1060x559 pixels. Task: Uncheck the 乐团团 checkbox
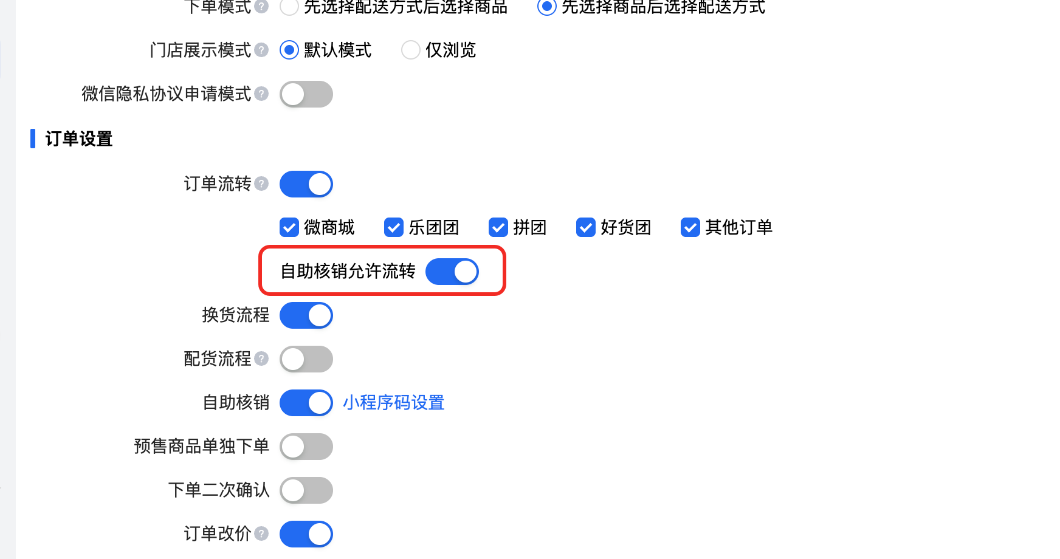[394, 227]
